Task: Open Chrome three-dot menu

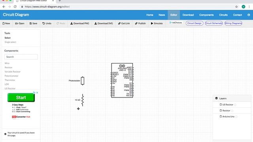Action: point(249,7)
